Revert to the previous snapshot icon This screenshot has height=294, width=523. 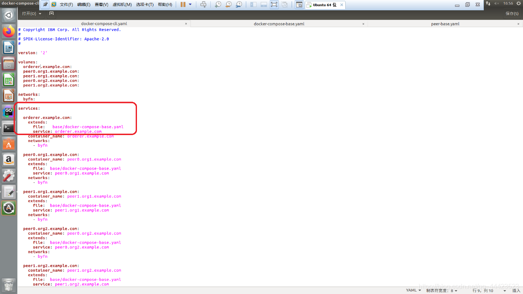(229, 5)
